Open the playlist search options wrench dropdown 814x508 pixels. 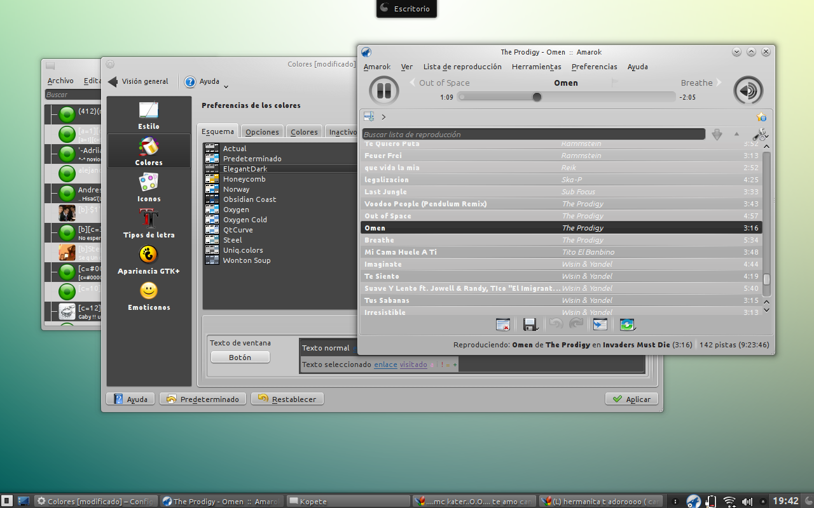(x=760, y=135)
